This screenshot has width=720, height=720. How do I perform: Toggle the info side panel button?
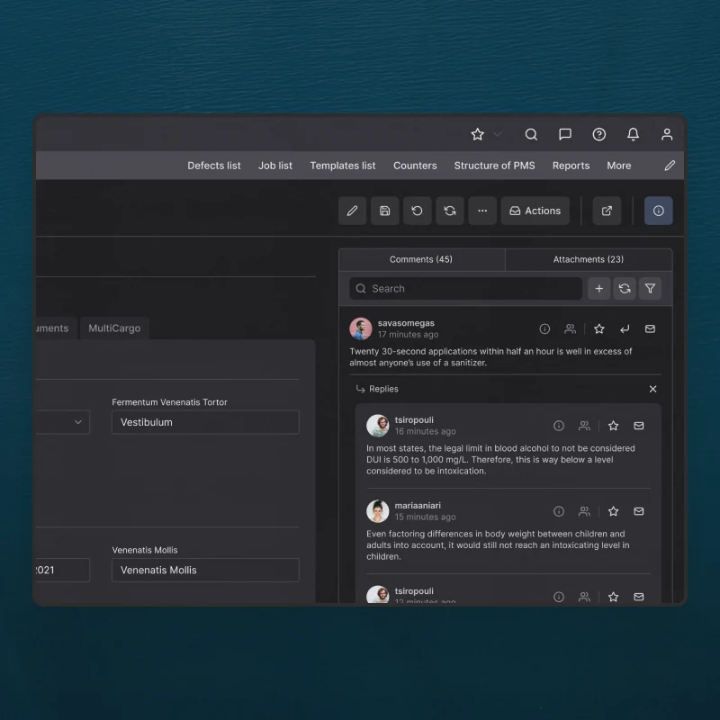tap(659, 211)
